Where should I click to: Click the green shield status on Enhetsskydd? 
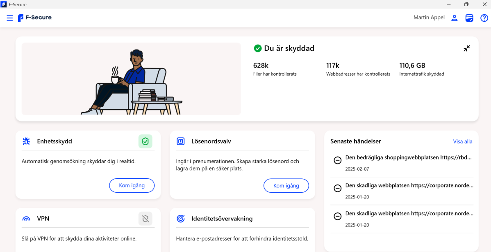pos(145,142)
